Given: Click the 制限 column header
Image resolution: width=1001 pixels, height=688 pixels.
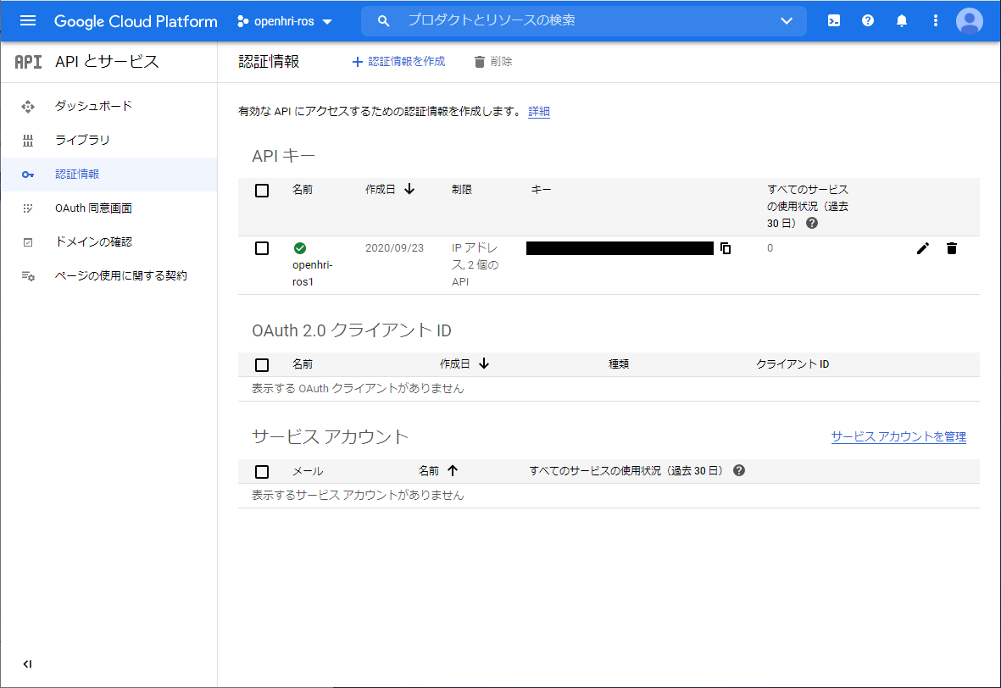Looking at the screenshot, I should (x=462, y=190).
